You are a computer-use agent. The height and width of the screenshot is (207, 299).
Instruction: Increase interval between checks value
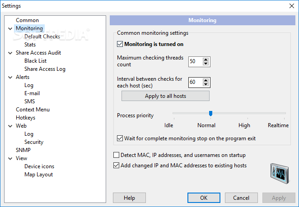(x=206, y=80)
